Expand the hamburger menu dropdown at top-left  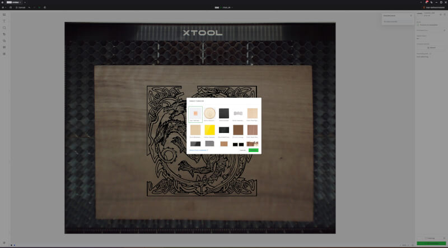tap(4, 7)
